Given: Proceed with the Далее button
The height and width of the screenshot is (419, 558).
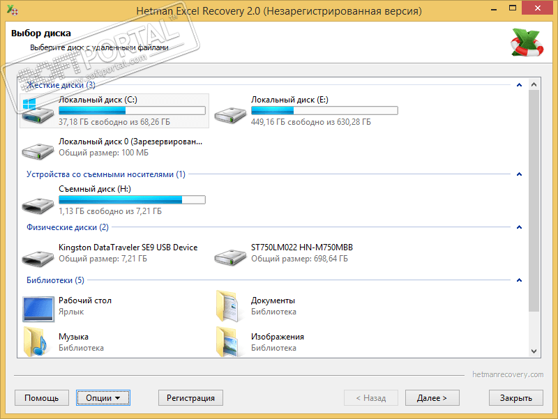Looking at the screenshot, I should coord(432,397).
